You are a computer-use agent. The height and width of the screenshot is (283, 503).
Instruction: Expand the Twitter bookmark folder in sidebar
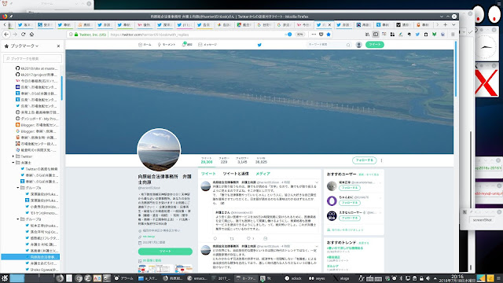click(13, 156)
